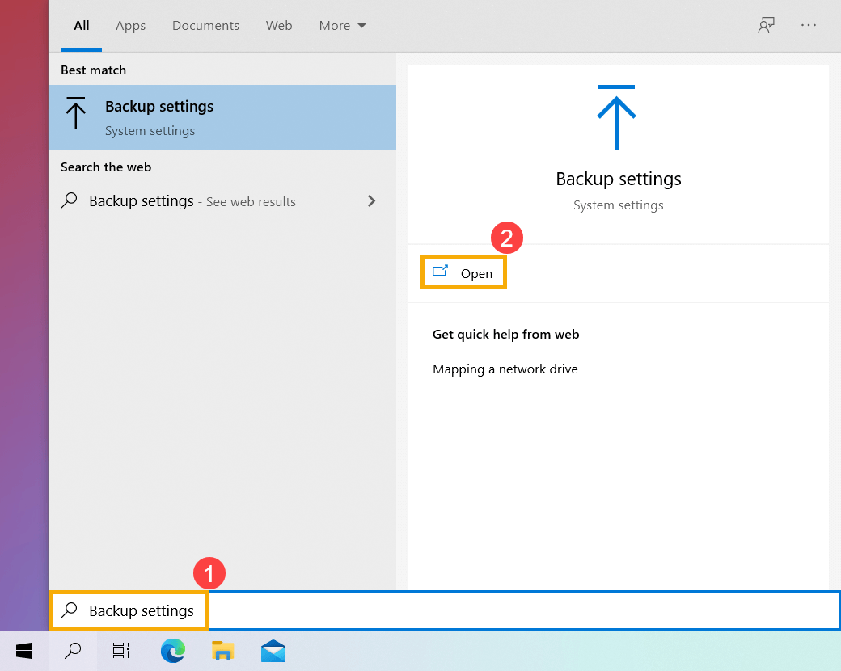841x671 pixels.
Task: Click the Open icon beside the Open label
Action: point(440,272)
